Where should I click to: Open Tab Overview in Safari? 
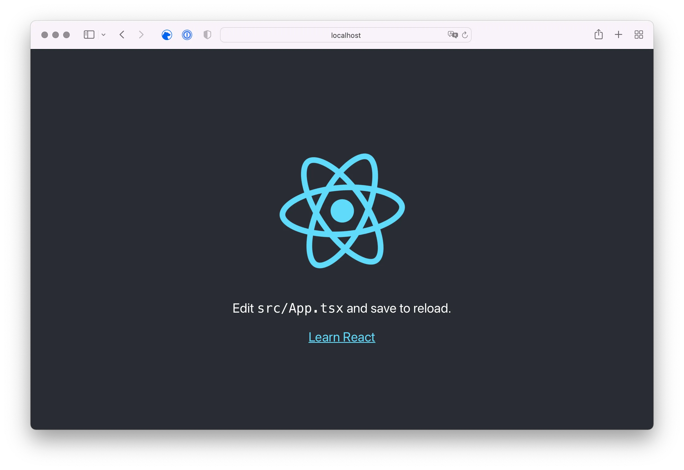[x=639, y=35]
